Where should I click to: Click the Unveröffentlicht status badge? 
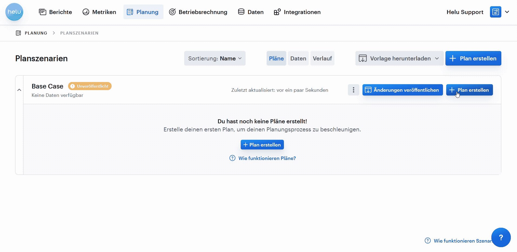[90, 86]
